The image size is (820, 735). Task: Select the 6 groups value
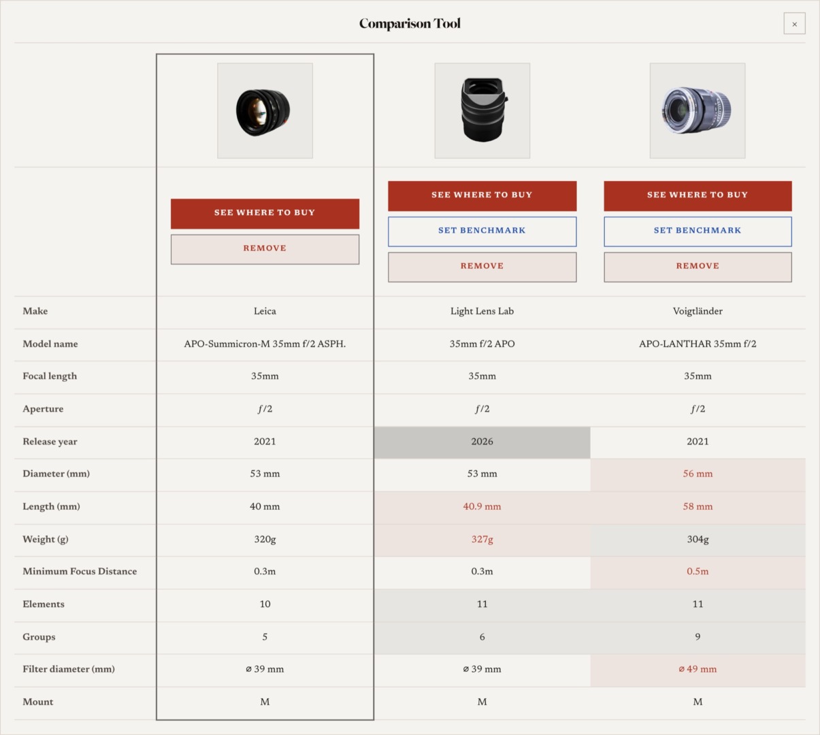pos(482,637)
